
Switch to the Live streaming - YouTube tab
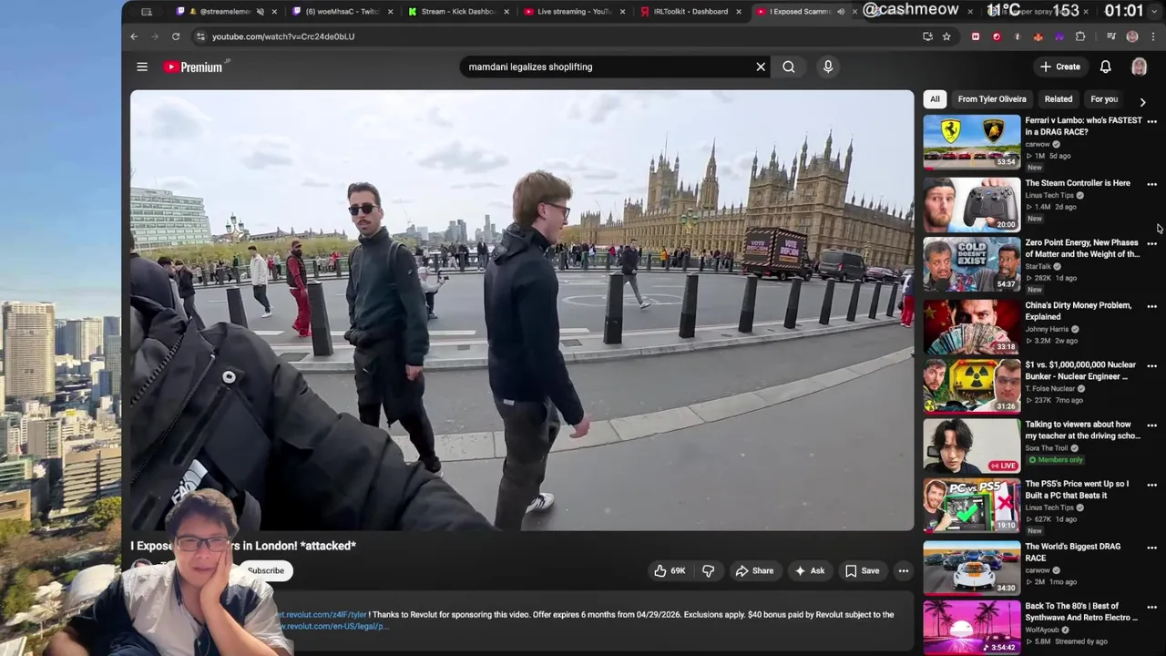tap(574, 12)
